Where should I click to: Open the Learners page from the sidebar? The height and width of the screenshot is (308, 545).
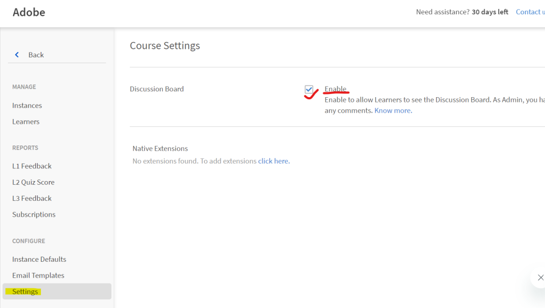pos(26,122)
